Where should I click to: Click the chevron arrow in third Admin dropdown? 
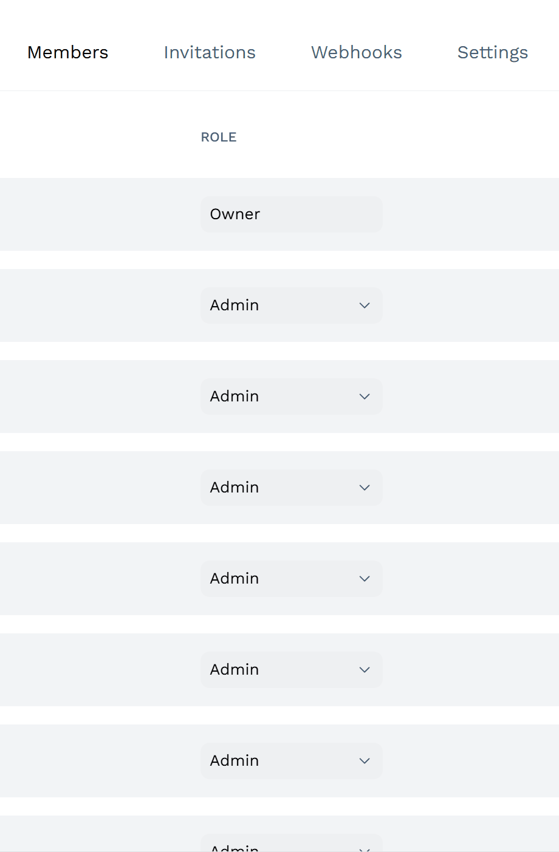pyautogui.click(x=365, y=488)
